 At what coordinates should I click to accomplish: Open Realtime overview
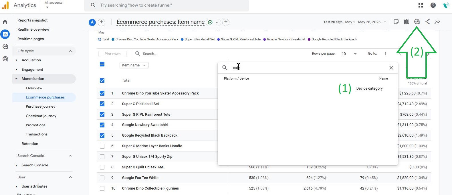[33, 29]
